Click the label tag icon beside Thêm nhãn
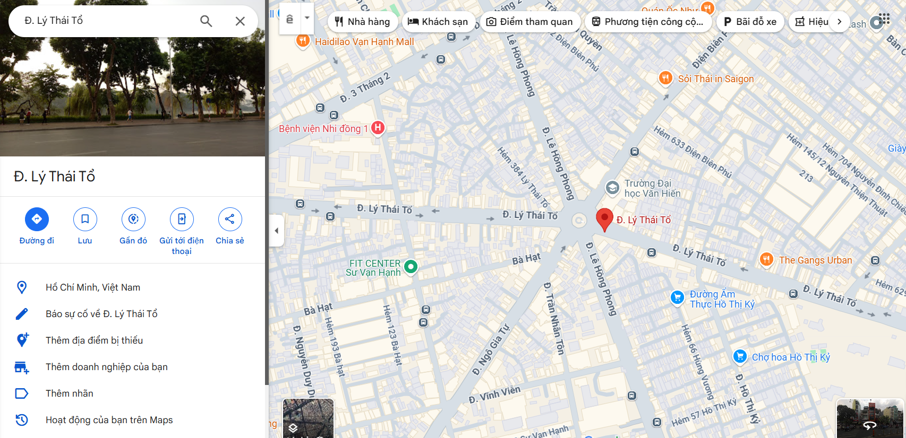The height and width of the screenshot is (438, 906). point(22,393)
